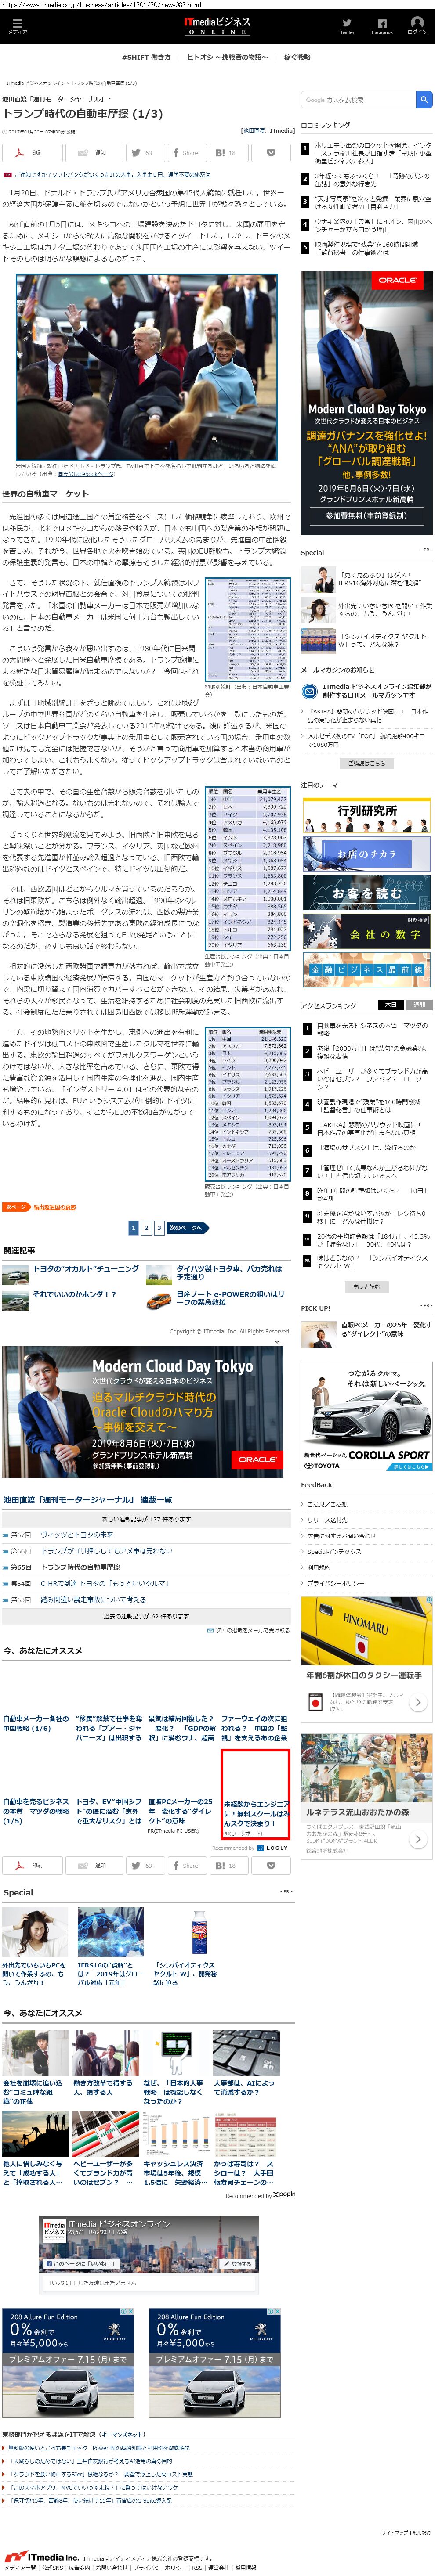435x2576 pixels.
Task: Open related article トヨタの"オカルト"チューニング
Action: pyautogui.click(x=86, y=1268)
